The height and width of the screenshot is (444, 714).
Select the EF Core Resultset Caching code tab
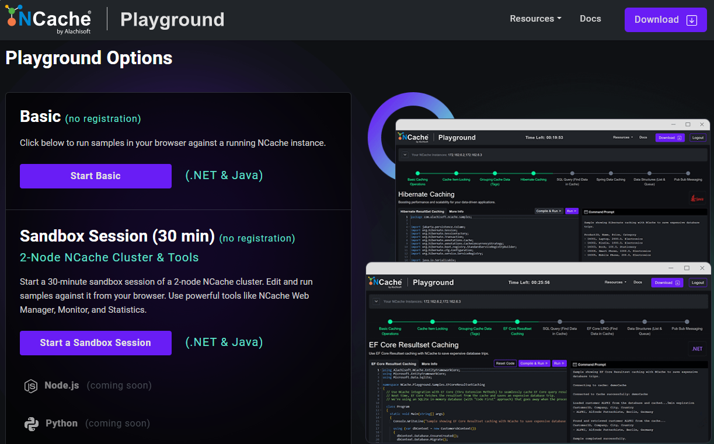[x=393, y=363]
